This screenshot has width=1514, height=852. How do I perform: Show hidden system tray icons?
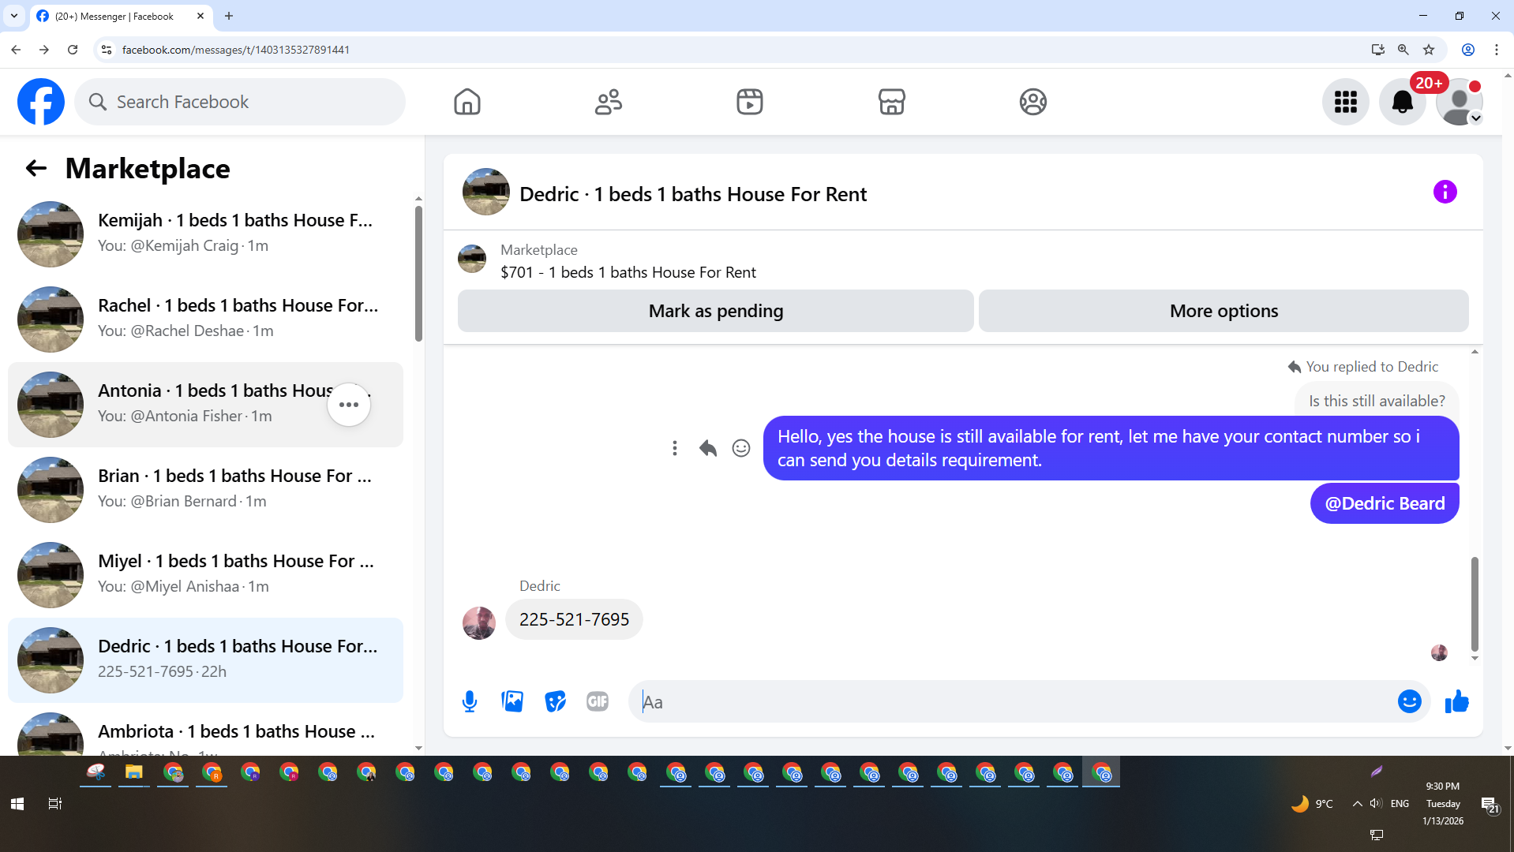(1357, 804)
